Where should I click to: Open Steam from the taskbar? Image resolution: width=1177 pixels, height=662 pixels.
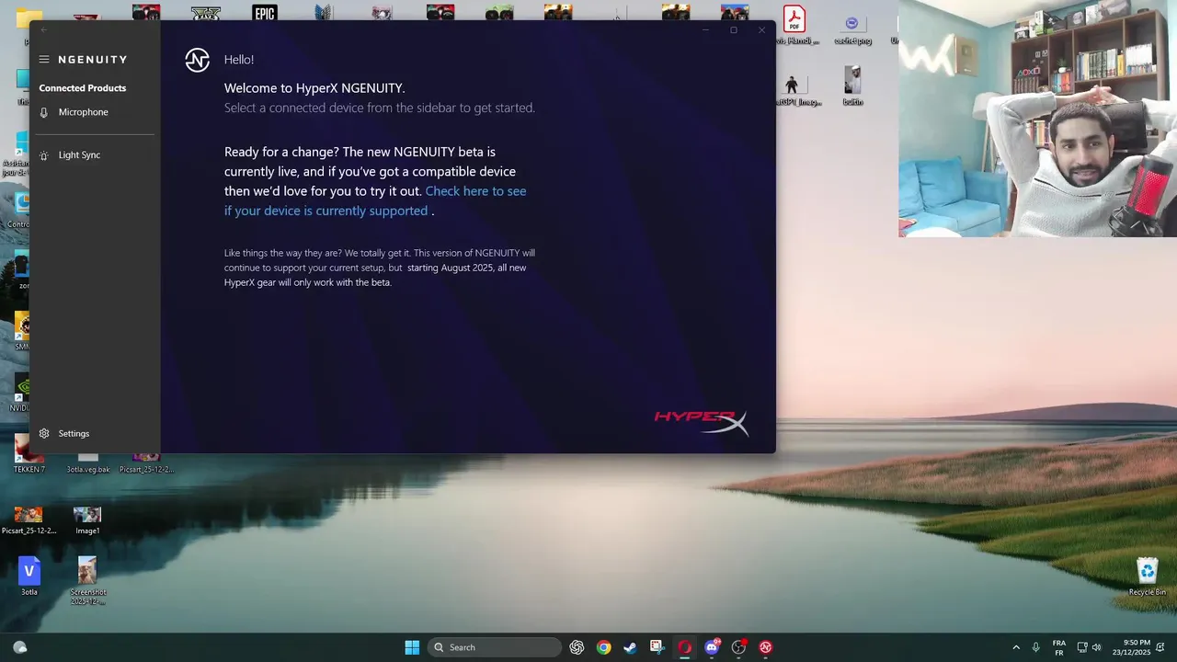point(630,647)
